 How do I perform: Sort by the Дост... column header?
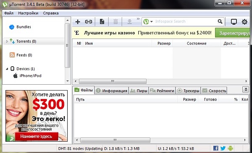click(229, 43)
